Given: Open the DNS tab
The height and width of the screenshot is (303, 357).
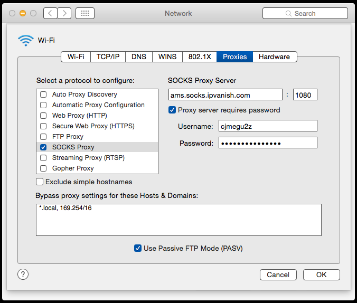Looking at the screenshot, I should click(x=139, y=56).
